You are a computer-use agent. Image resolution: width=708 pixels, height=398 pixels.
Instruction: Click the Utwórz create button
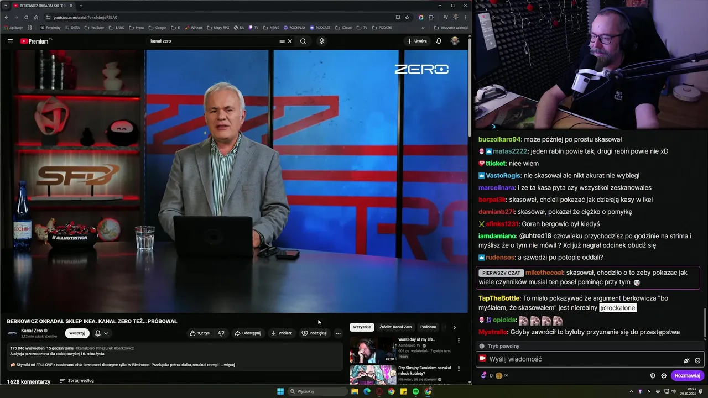point(417,41)
